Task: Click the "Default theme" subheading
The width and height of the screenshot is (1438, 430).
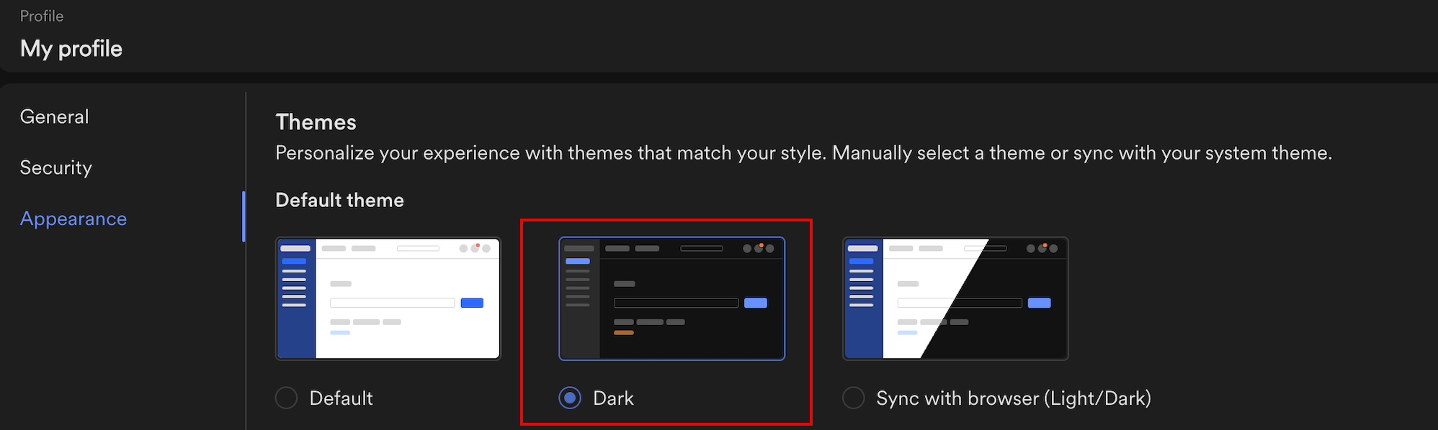Action: click(x=339, y=200)
